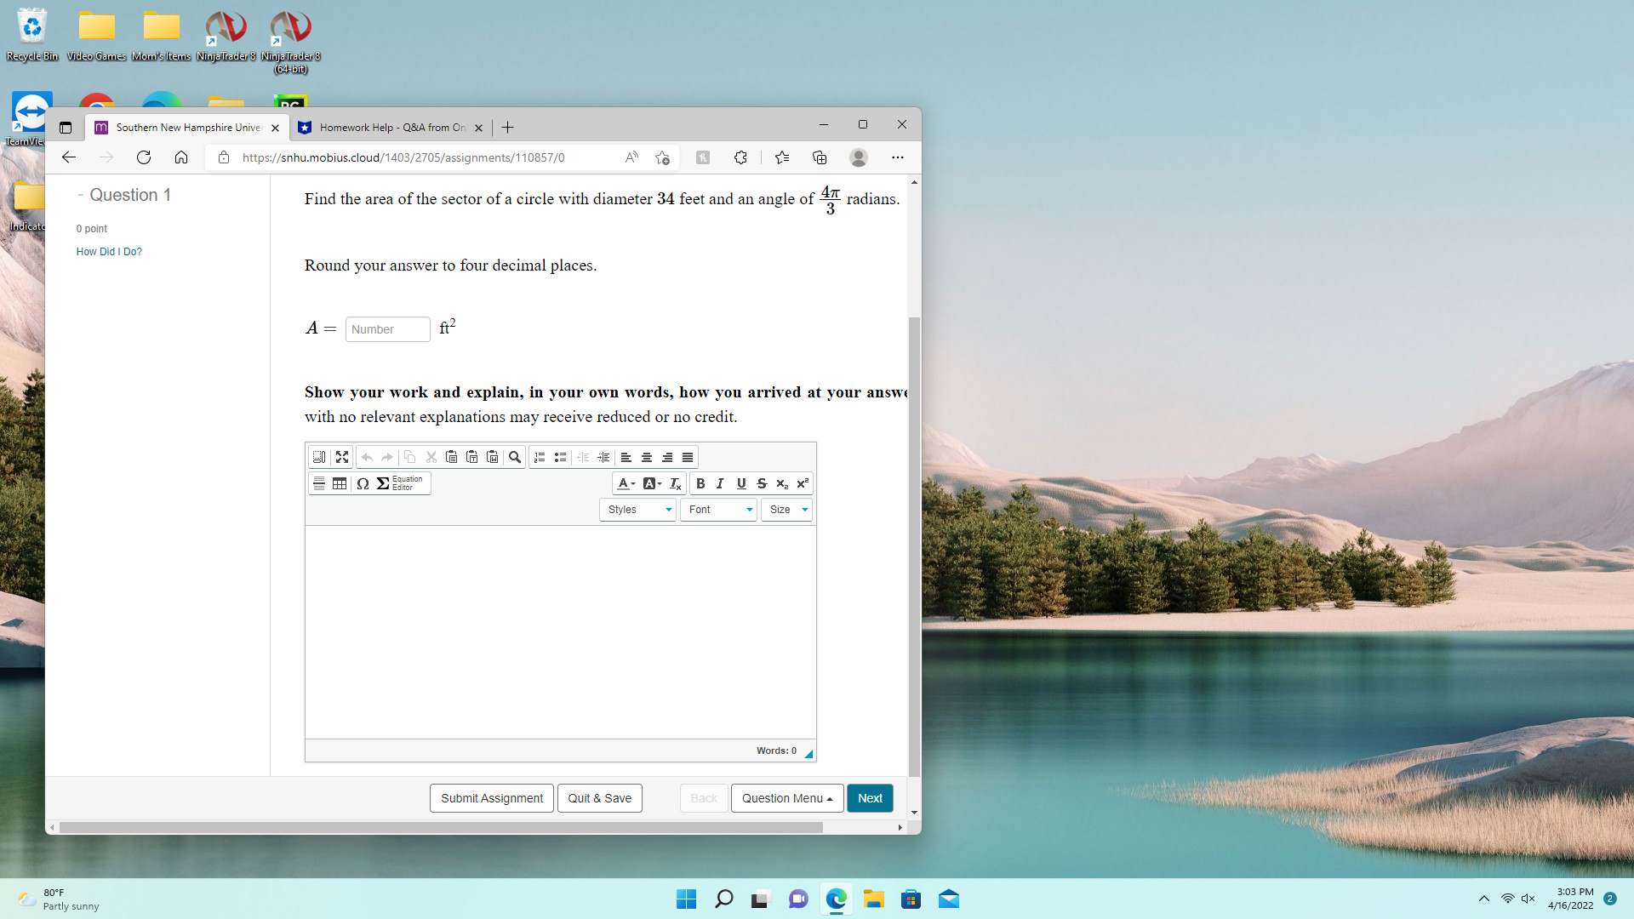This screenshot has width=1634, height=919.
Task: Center align the editor text
Action: 647,457
